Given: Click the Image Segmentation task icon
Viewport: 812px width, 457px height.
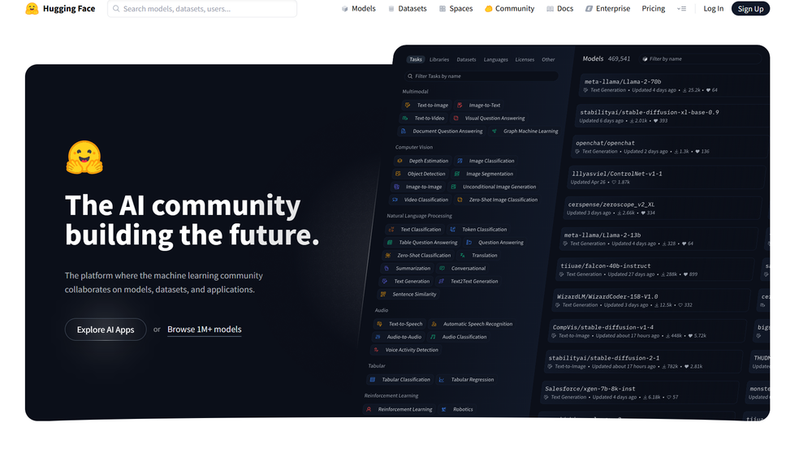Looking at the screenshot, I should coord(456,174).
